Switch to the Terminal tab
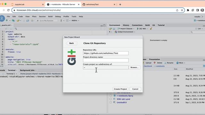The height and width of the screenshot is (115, 205). 12,70
